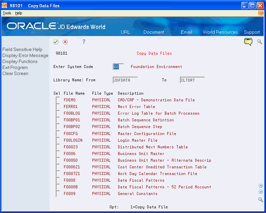Click 'Work Day Calendar Transaction File' description

[x=158, y=174]
